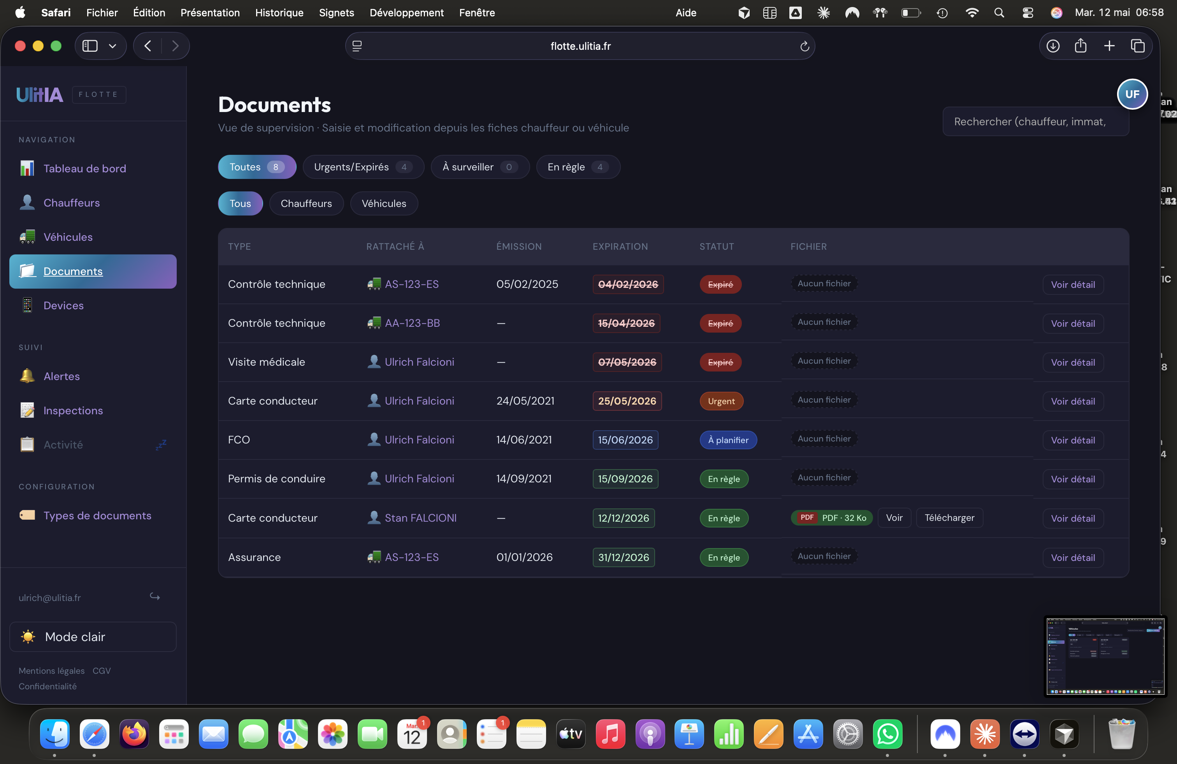Open WhatsApp from the Dock
Image resolution: width=1177 pixels, height=764 pixels.
887,734
